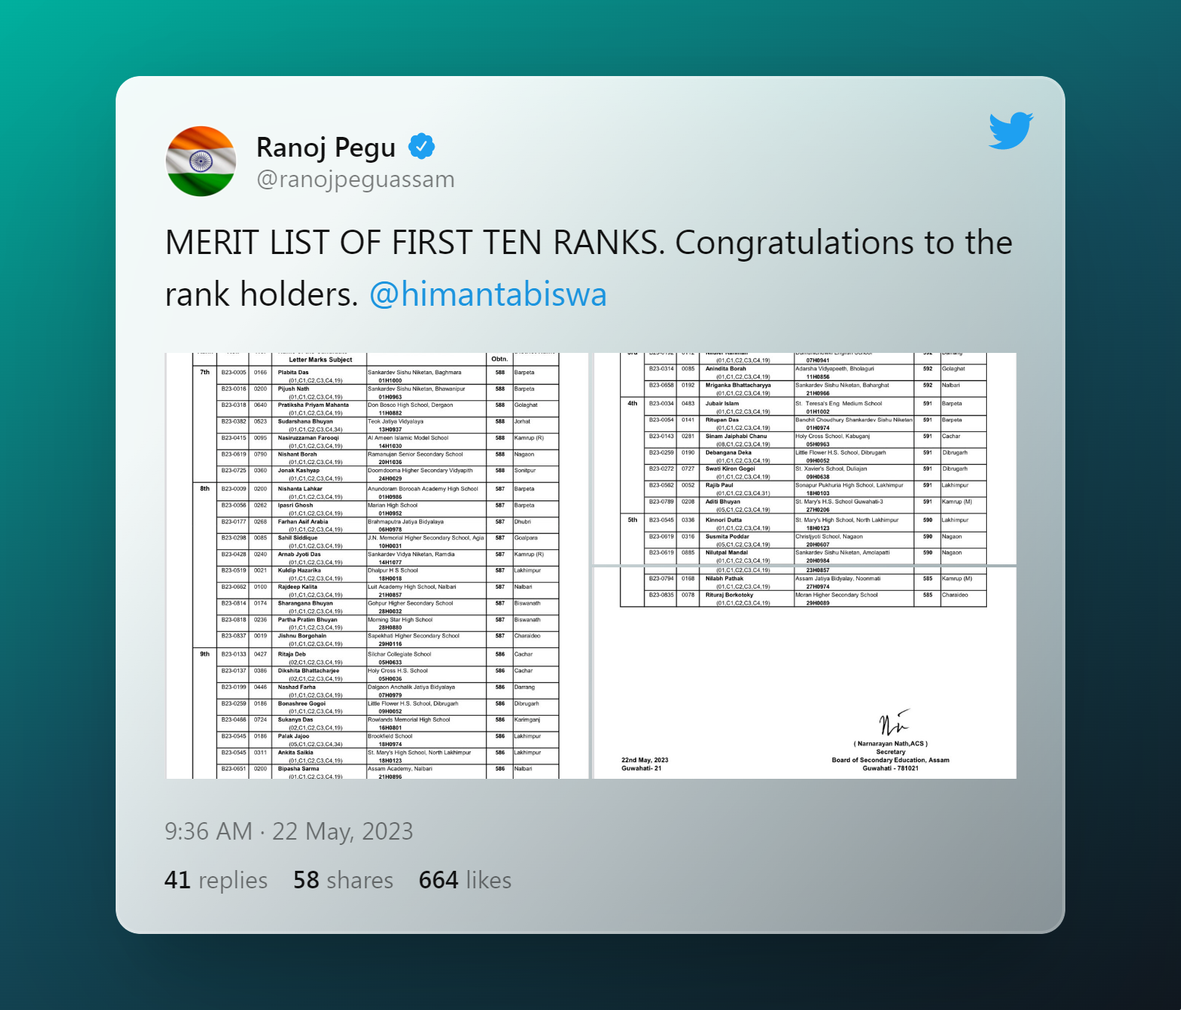Open the @himantabiswa mention link

(488, 294)
